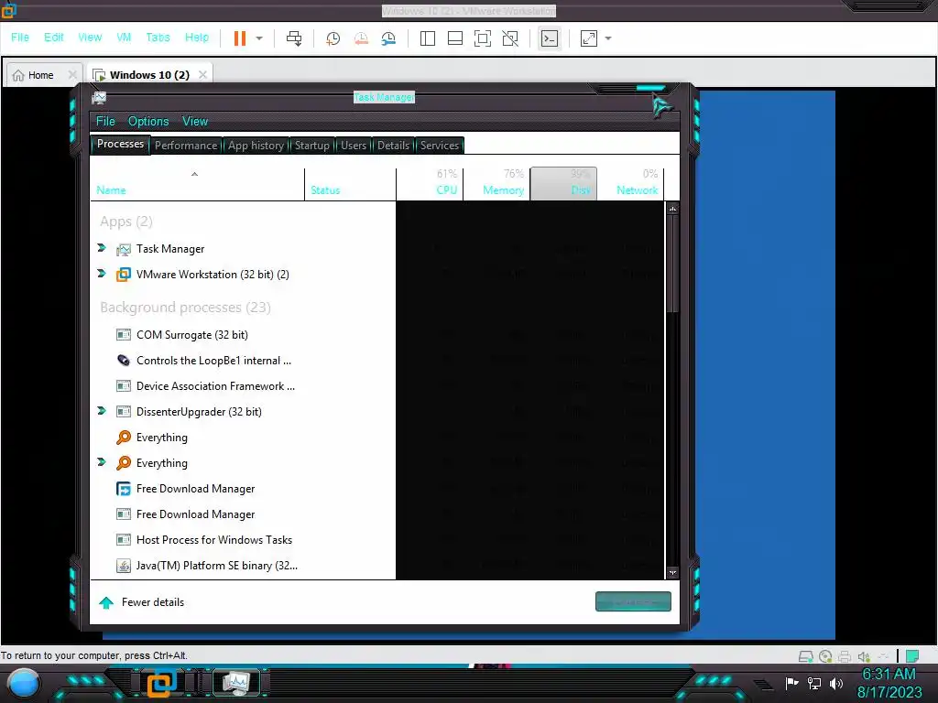Click the CD/DVD drive device status icon

click(x=825, y=657)
